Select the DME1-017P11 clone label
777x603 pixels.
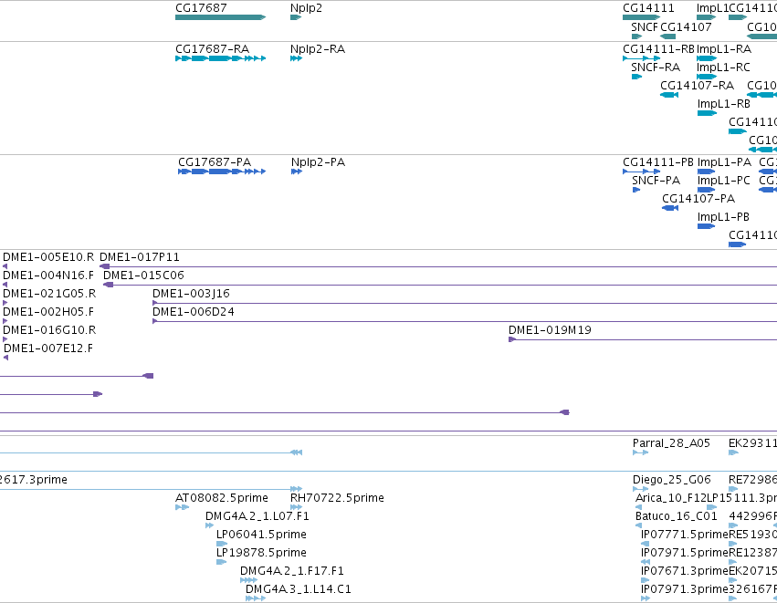tap(140, 257)
